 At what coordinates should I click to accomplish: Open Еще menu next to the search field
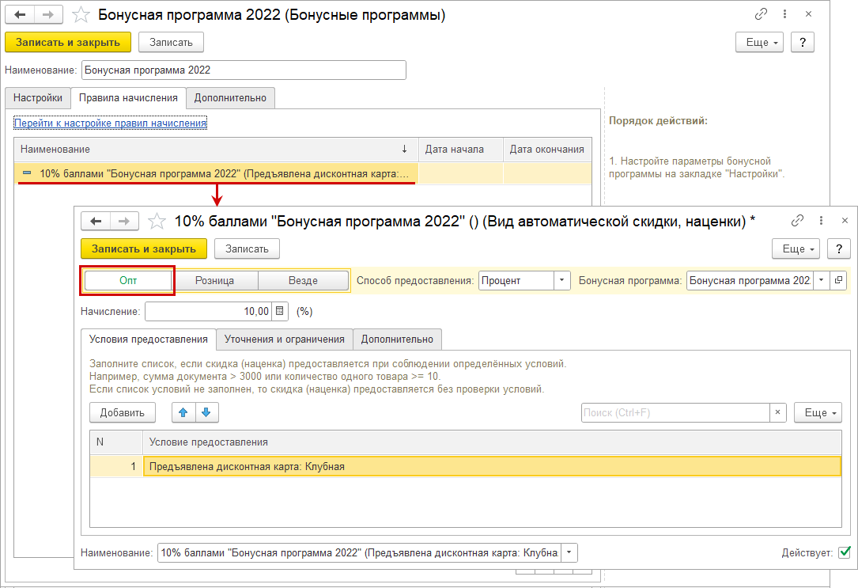[818, 412]
